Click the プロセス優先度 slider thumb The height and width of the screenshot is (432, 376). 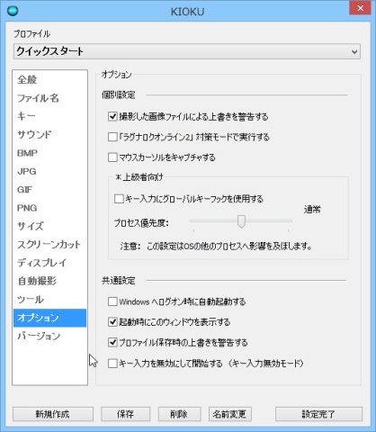pyautogui.click(x=241, y=221)
